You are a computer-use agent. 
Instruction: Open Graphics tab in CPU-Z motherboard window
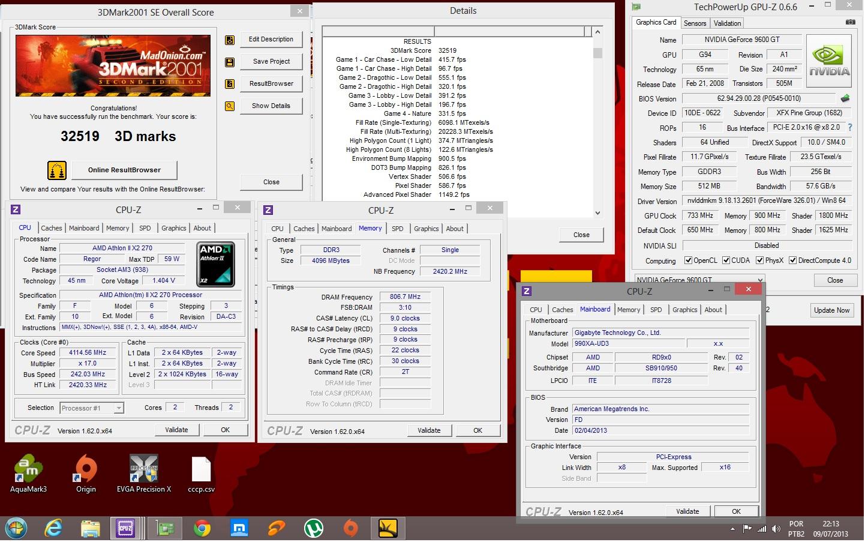[x=684, y=310]
